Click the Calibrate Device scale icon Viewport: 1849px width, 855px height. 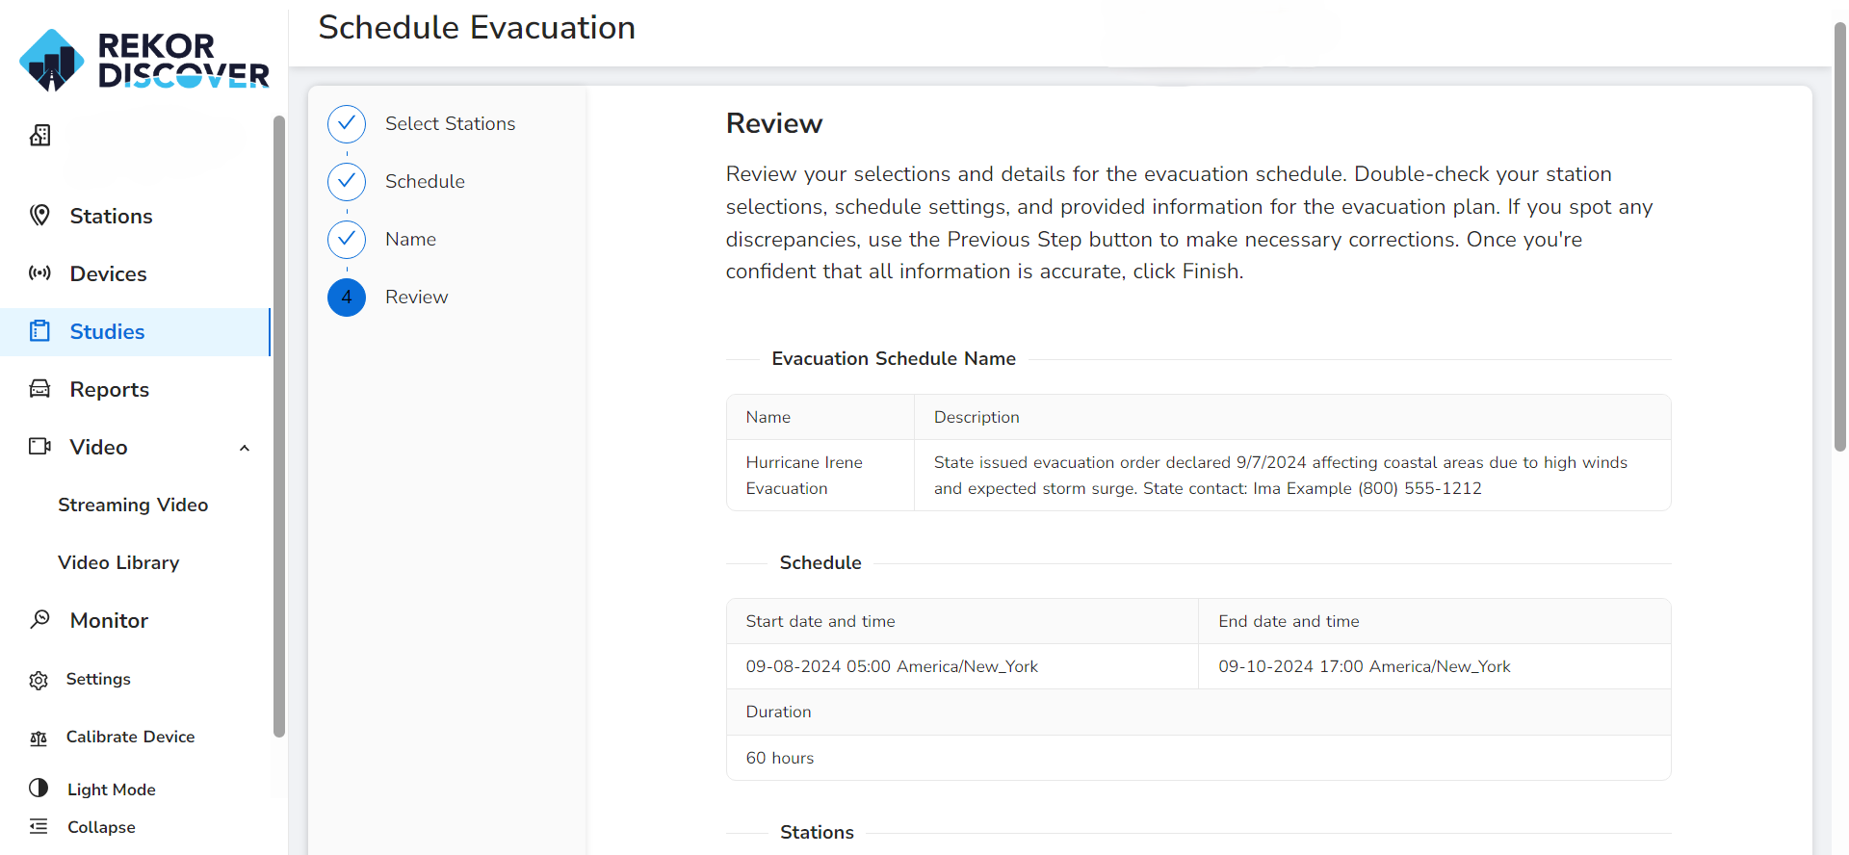pos(39,738)
